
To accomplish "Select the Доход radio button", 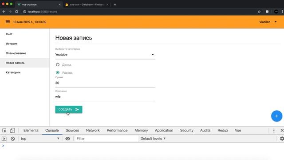I will click(x=58, y=64).
